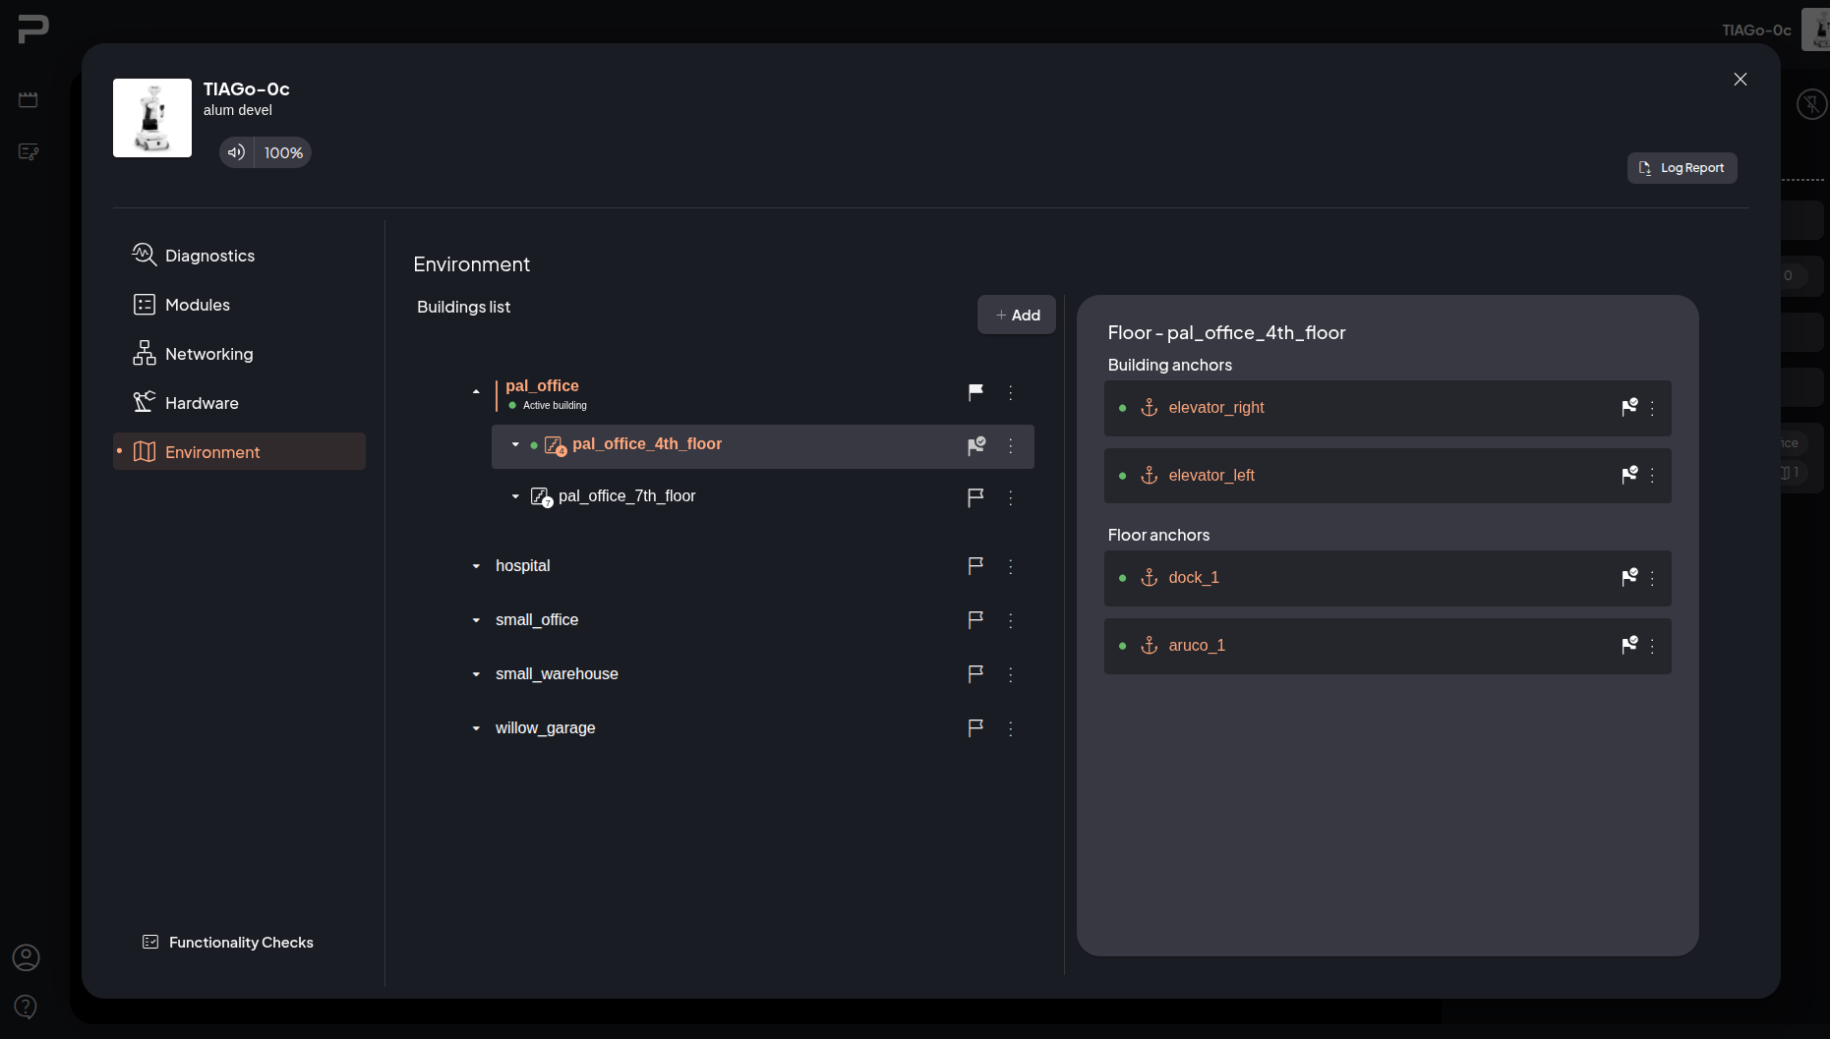Expand the pal_office_7th_floor entry
Screen dimensions: 1830x1039
515,496
